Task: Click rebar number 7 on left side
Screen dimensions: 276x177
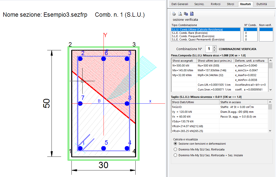Action: pyautogui.click(x=80, y=103)
